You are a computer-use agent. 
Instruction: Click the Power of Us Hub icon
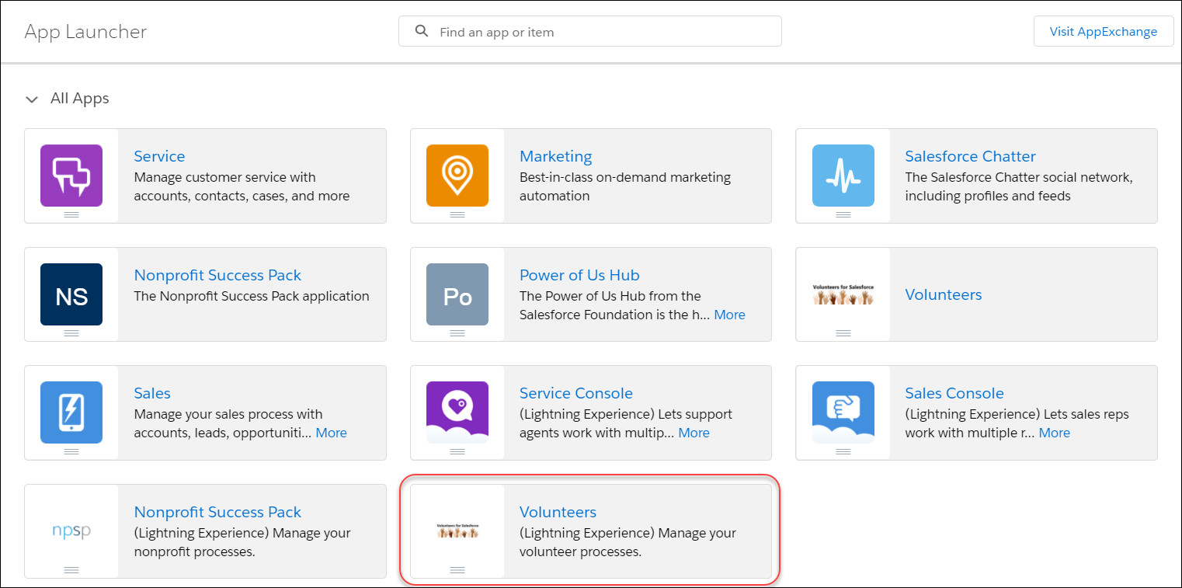pyautogui.click(x=457, y=294)
